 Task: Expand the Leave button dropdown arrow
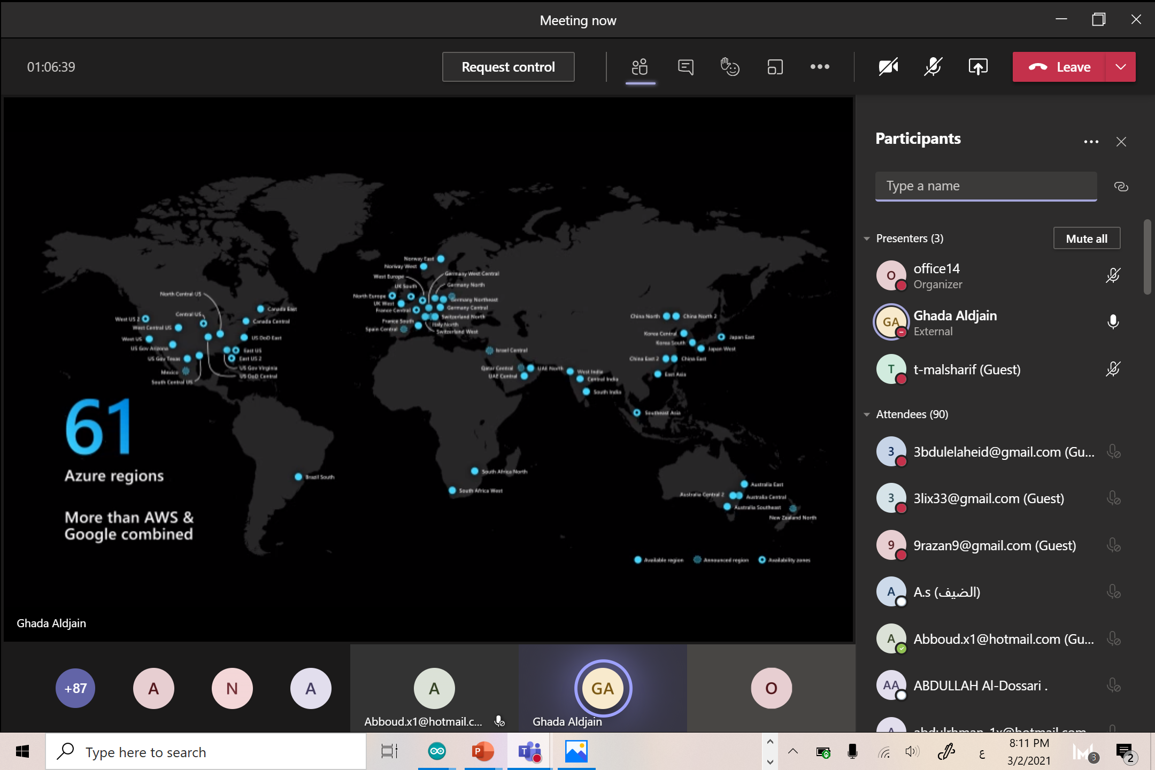click(x=1121, y=67)
